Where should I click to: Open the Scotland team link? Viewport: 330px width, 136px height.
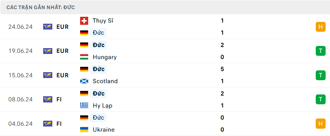click(105, 81)
